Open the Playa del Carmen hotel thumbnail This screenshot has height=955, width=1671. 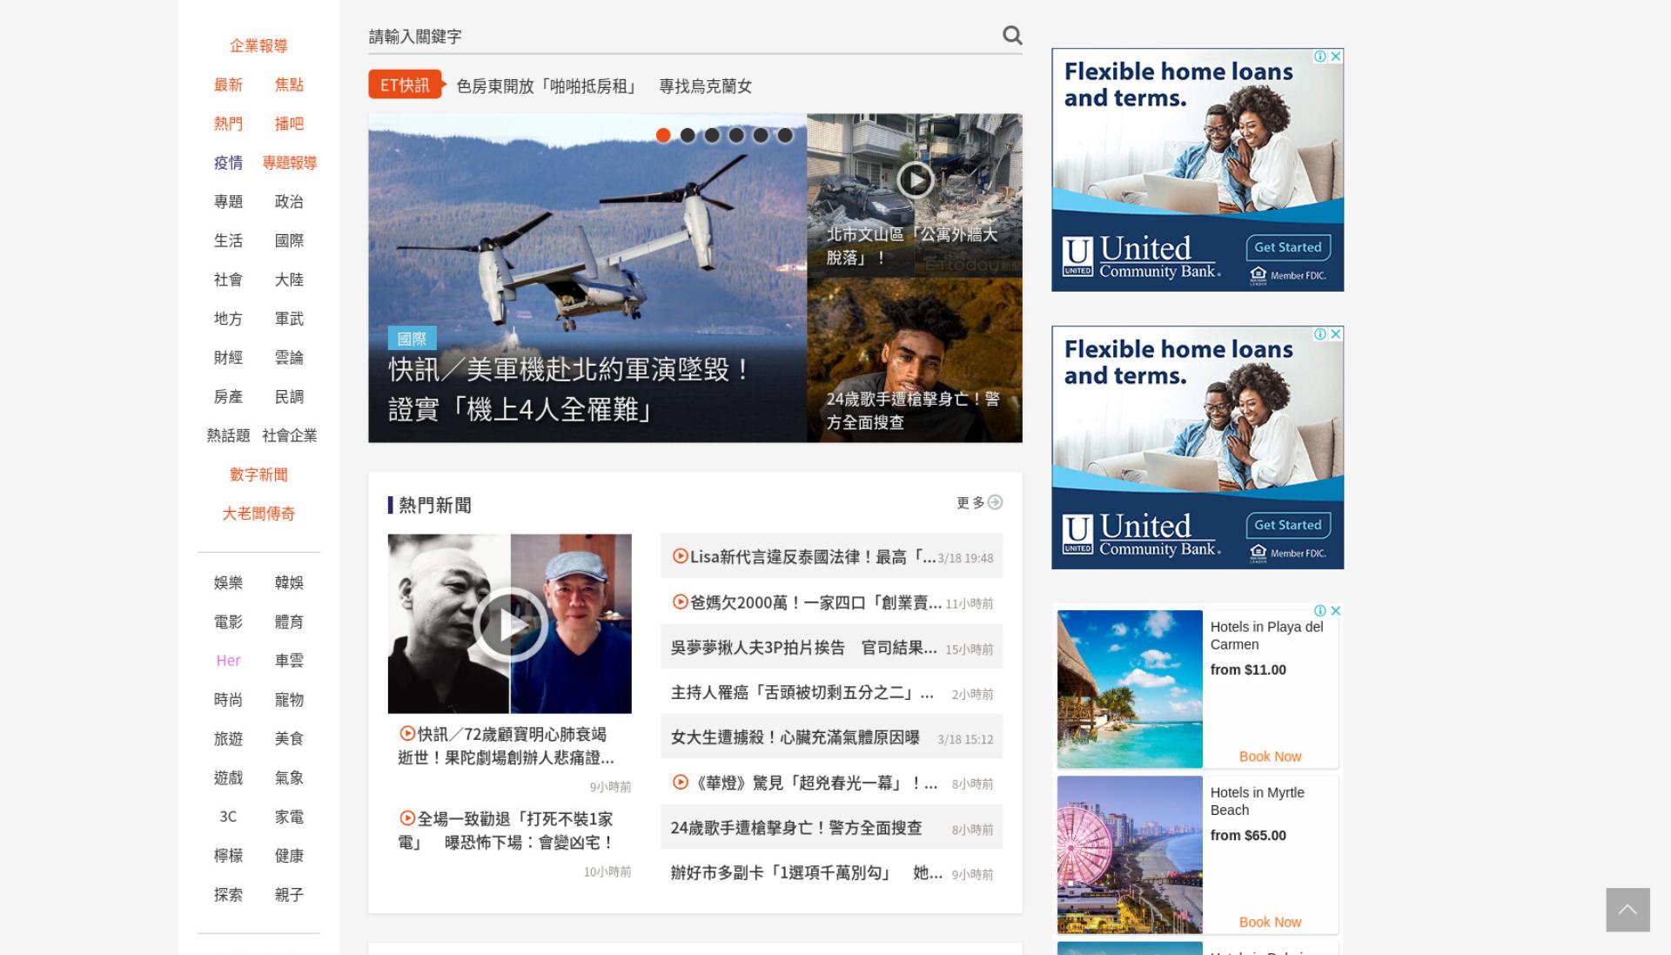(1130, 689)
